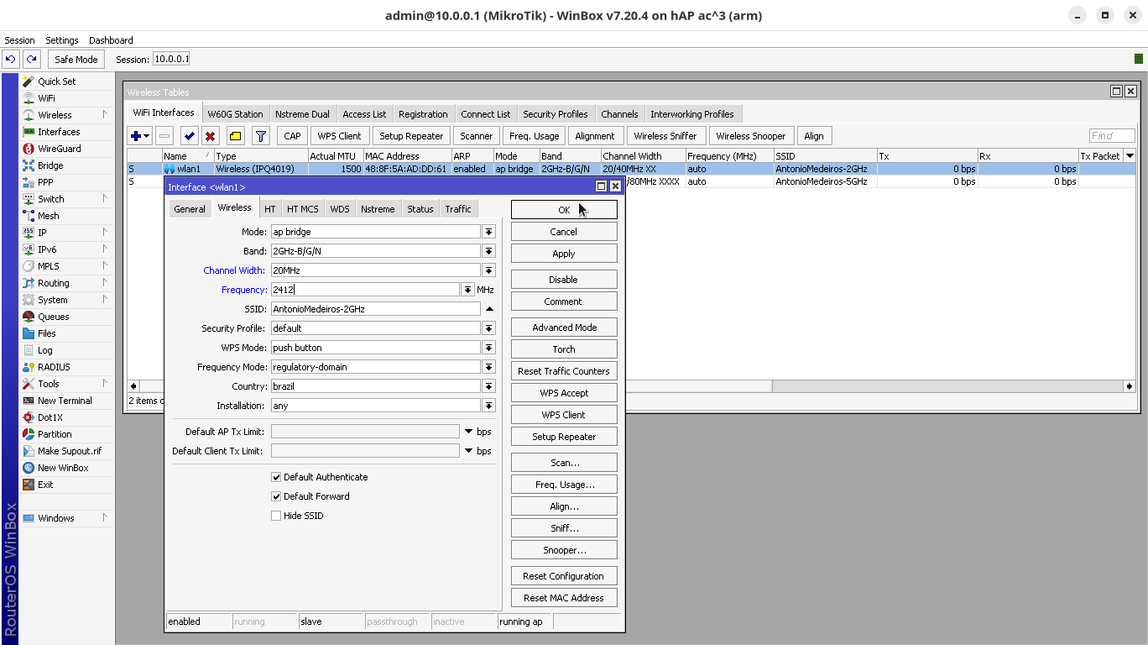Enable the Hide SSID checkbox

click(276, 516)
